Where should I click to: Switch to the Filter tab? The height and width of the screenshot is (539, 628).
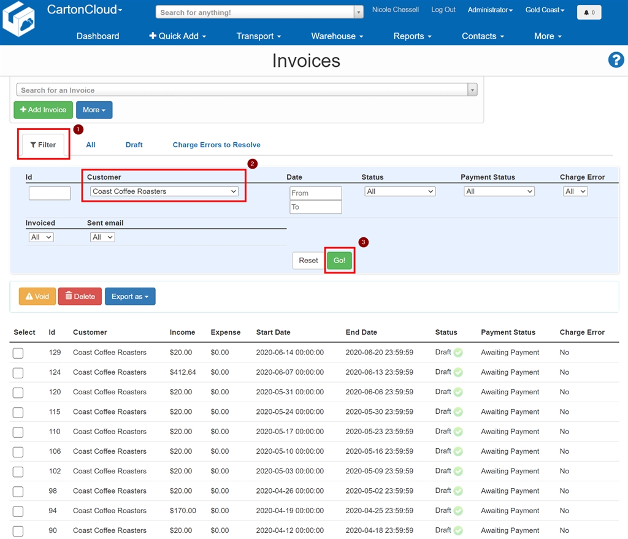tap(44, 145)
